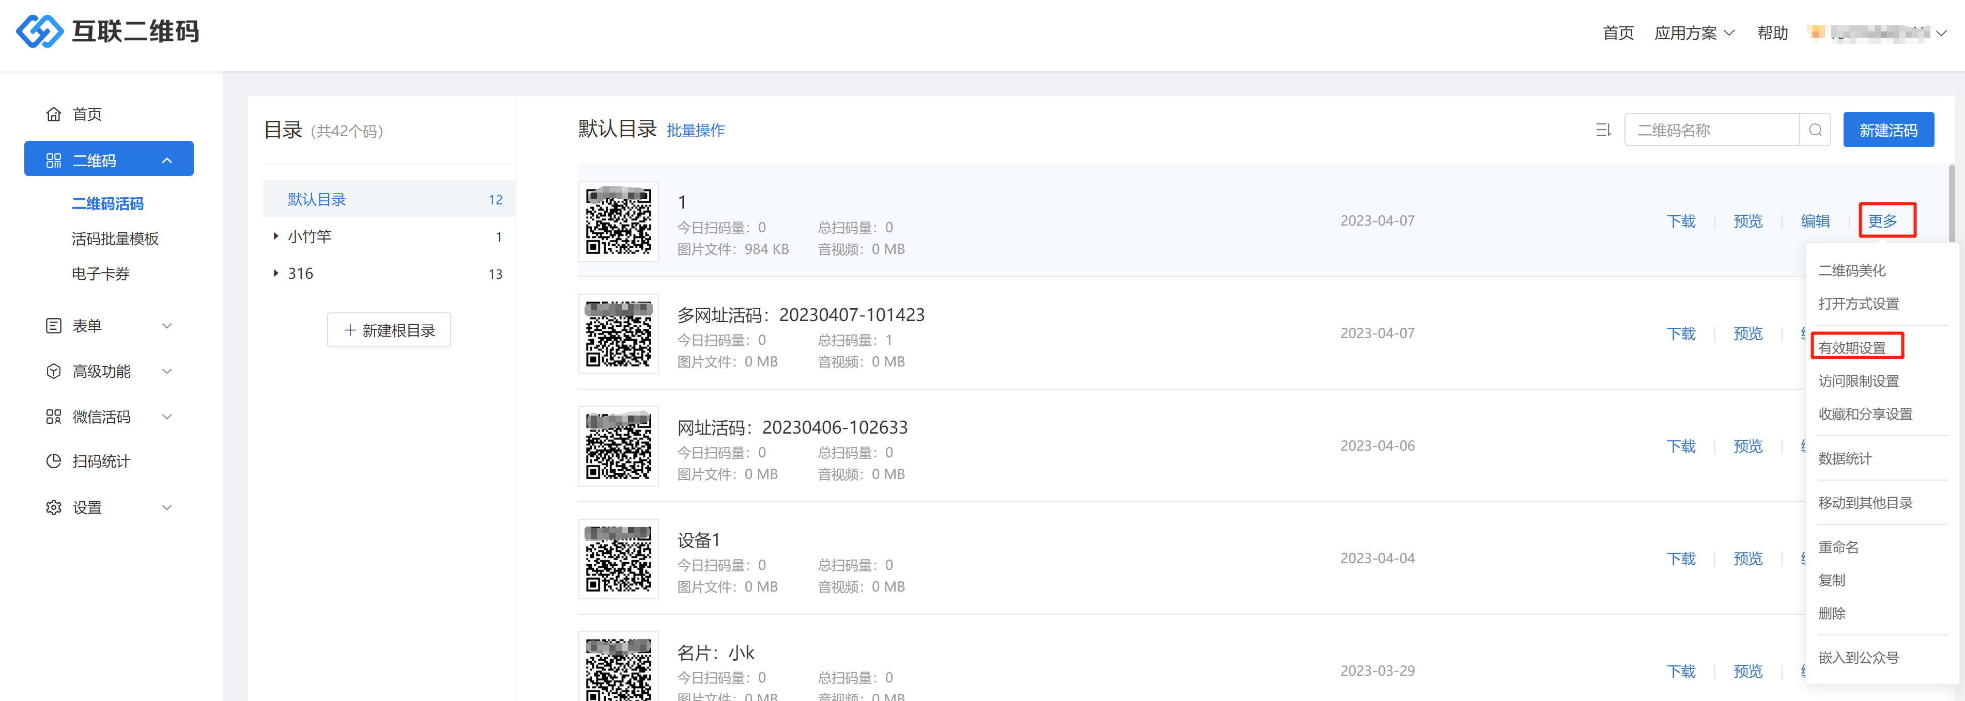
Task: Expand the 微信活码 sidebar menu
Action: 167,417
